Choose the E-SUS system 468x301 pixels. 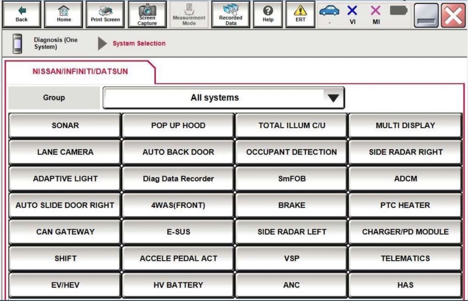pos(178,232)
